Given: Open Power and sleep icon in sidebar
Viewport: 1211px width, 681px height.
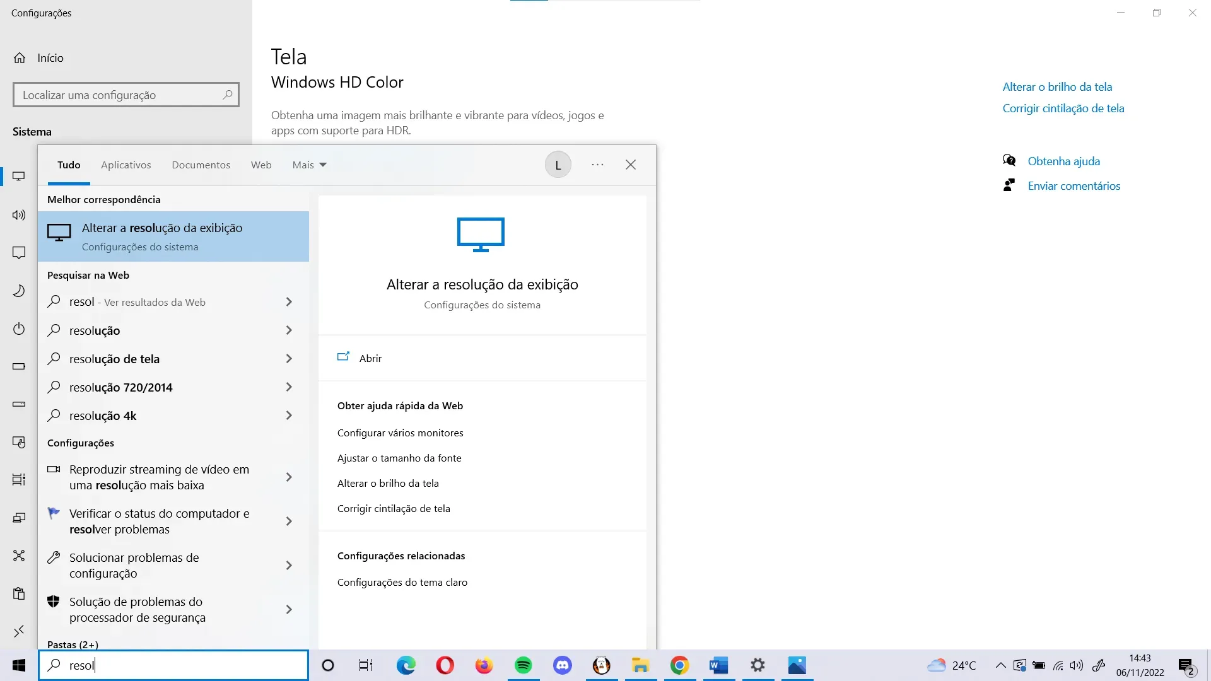Looking at the screenshot, I should tap(19, 329).
